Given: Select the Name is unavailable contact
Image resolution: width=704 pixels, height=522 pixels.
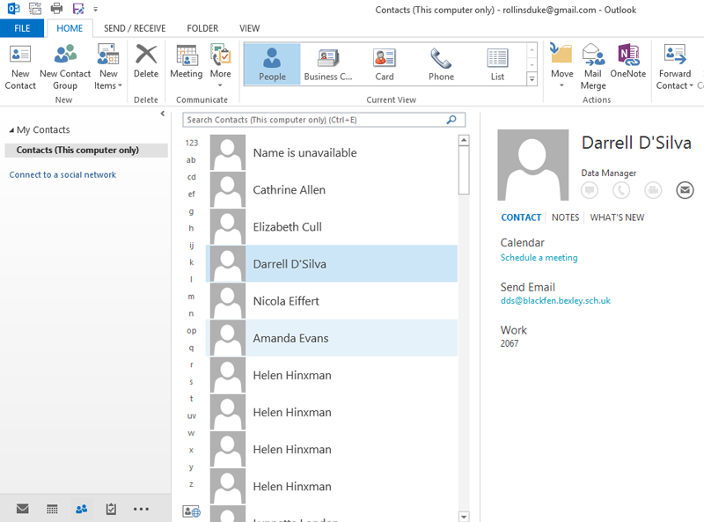Looking at the screenshot, I should tap(332, 153).
